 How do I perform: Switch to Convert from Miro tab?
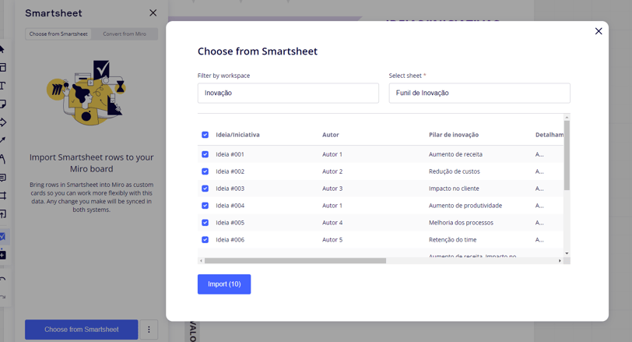coord(125,34)
